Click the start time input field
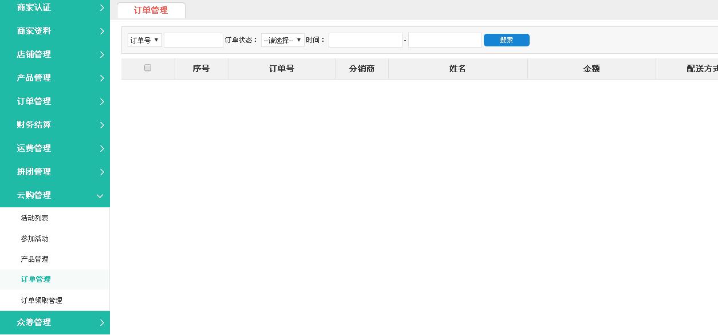 (365, 40)
